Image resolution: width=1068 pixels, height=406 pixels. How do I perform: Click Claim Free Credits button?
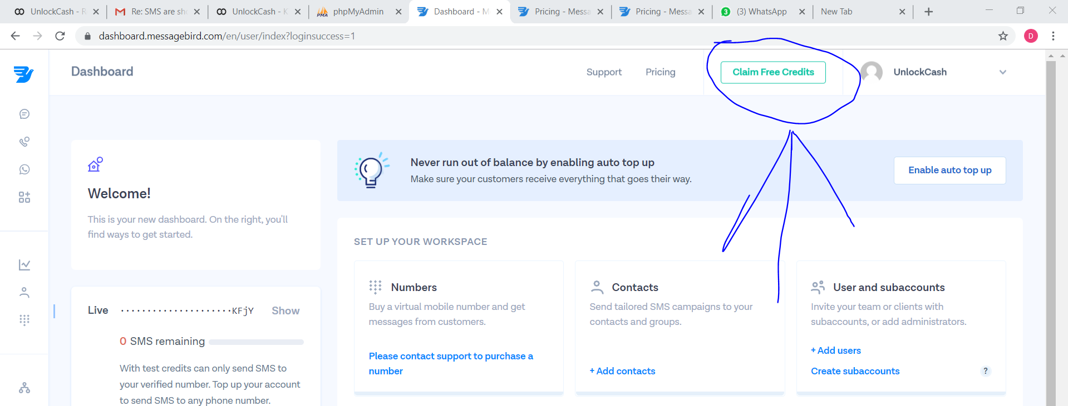coord(773,72)
